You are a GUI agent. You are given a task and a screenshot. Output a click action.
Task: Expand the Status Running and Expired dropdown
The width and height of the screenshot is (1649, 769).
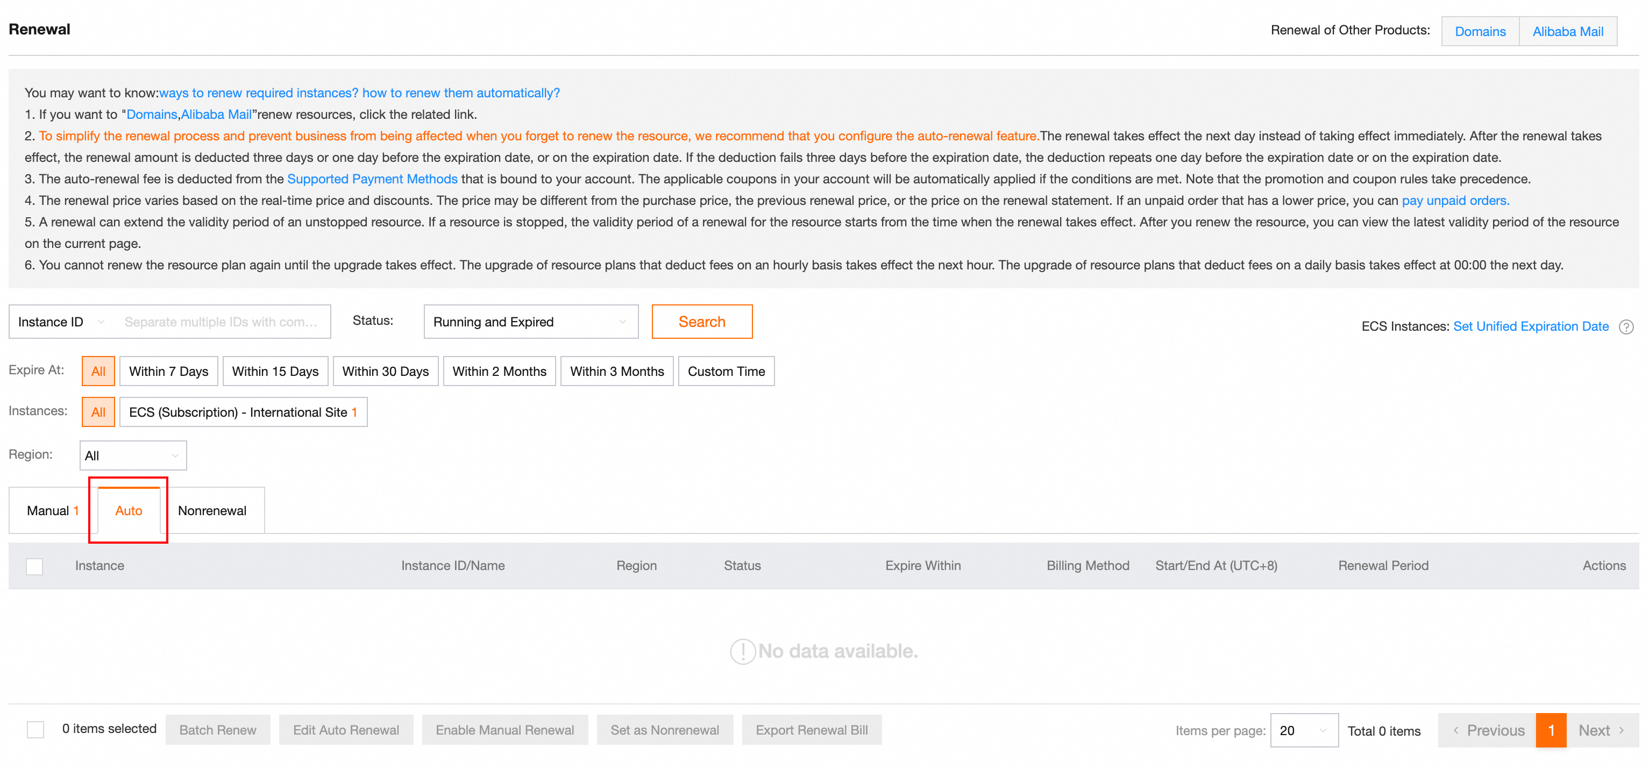[530, 322]
